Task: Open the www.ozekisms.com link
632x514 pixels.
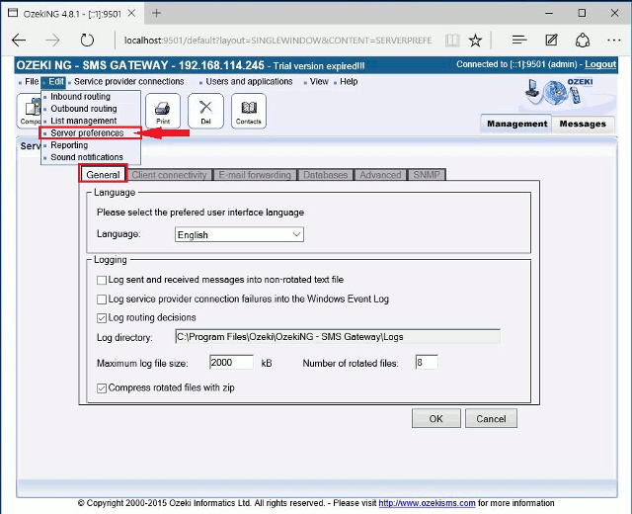Action: (427, 503)
